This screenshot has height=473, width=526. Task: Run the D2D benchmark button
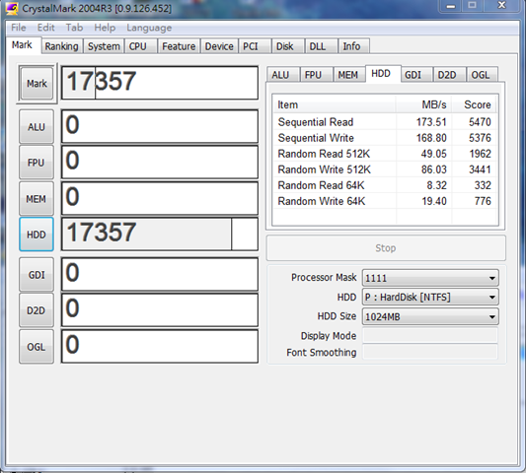(37, 310)
